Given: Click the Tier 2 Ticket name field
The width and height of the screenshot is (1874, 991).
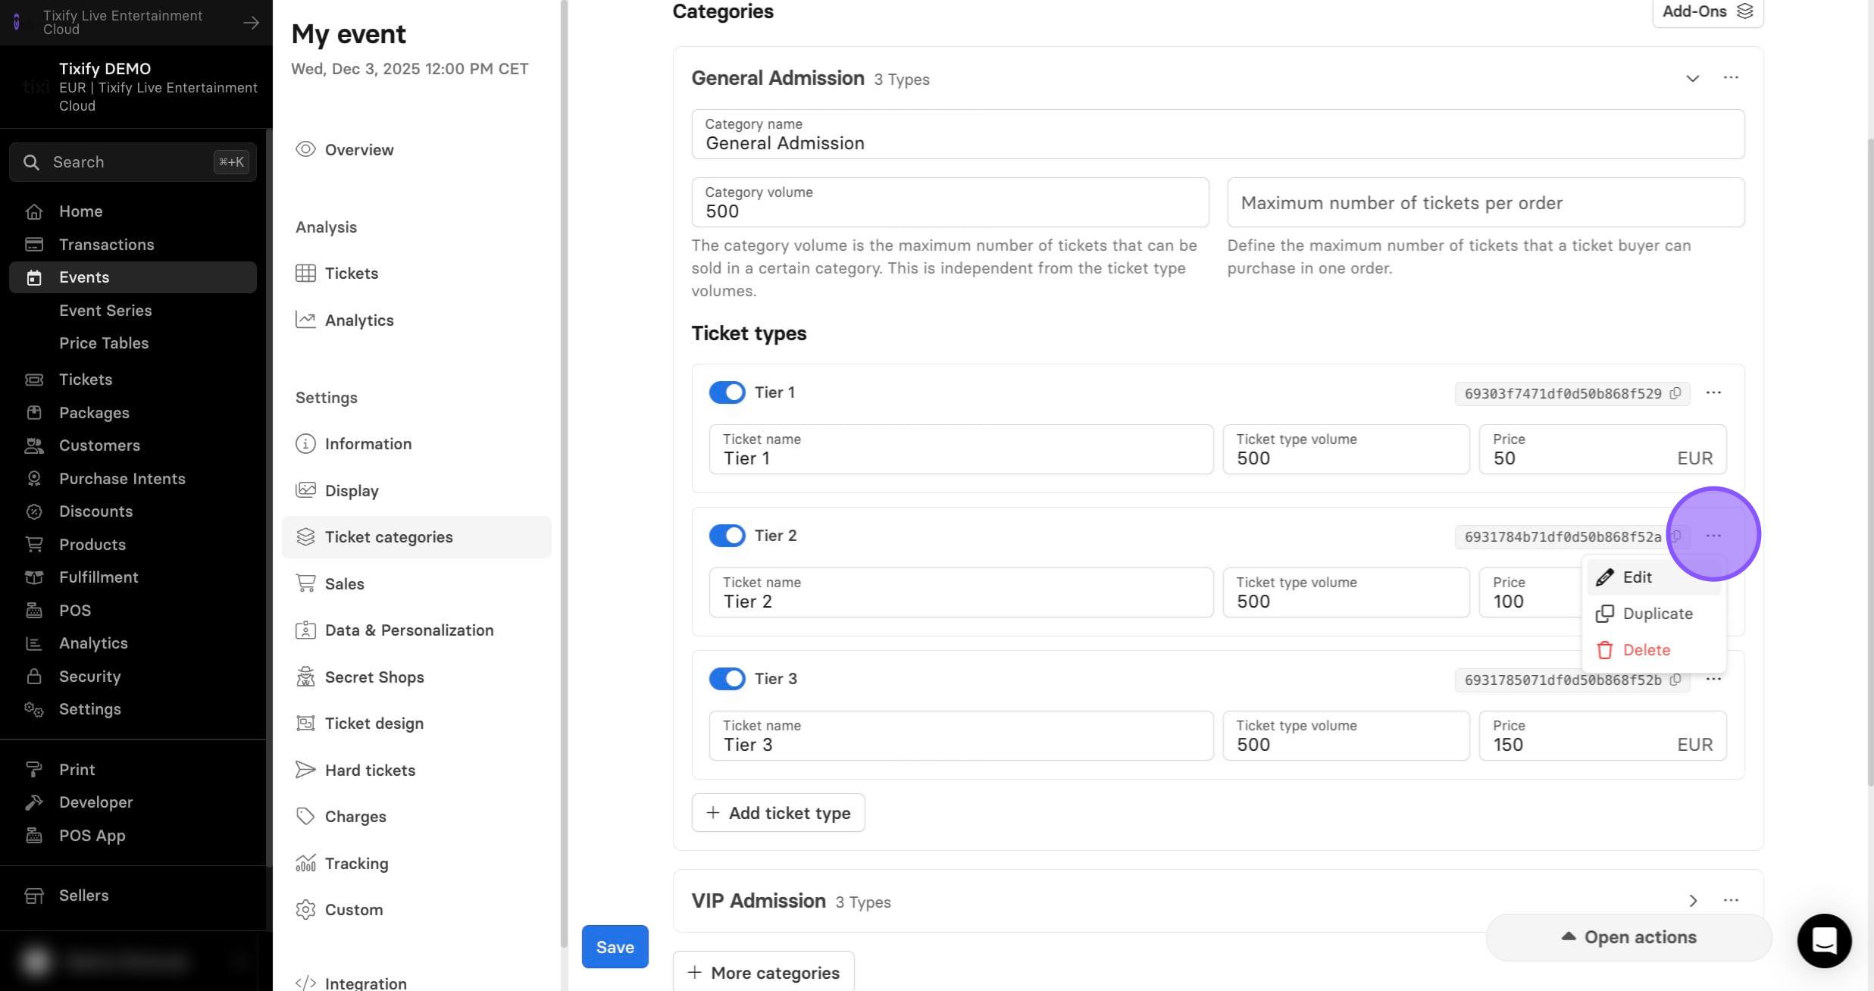Looking at the screenshot, I should point(961,592).
